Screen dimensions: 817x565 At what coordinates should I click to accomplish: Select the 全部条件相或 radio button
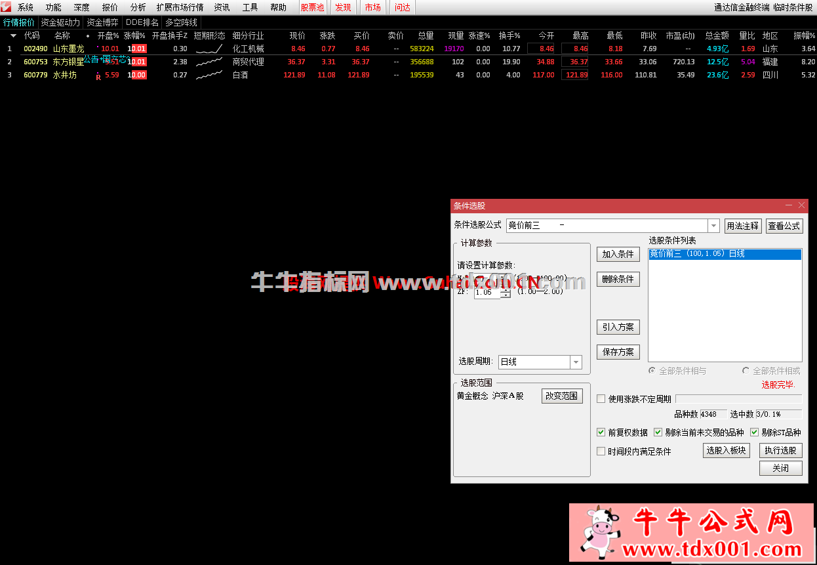(746, 371)
